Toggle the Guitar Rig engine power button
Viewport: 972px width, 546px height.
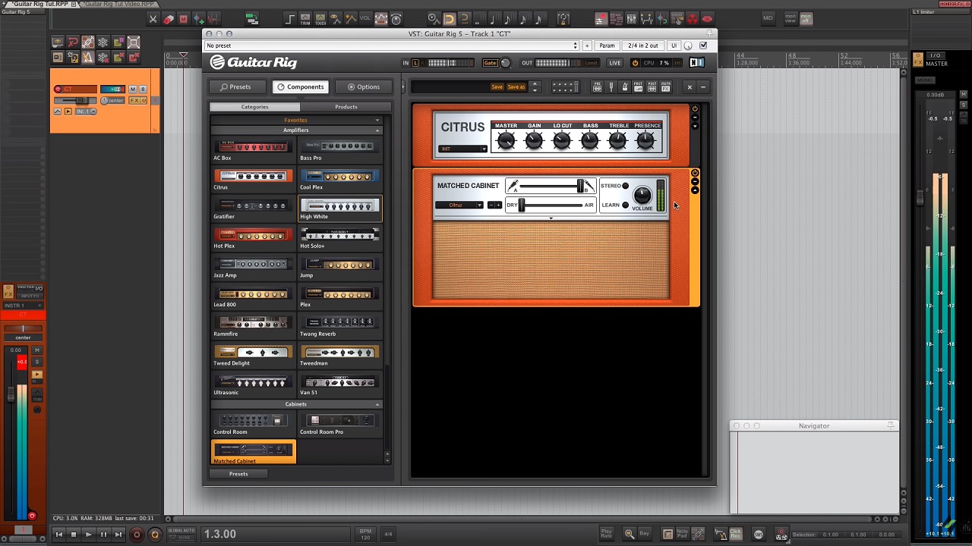[635, 63]
